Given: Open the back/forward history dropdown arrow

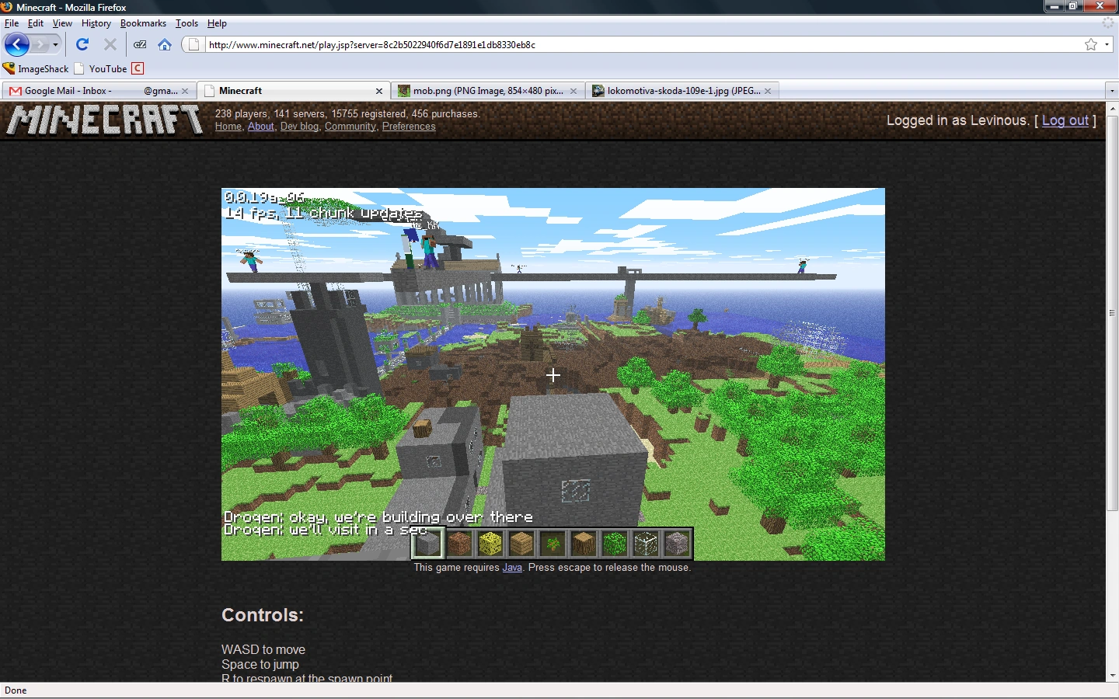Looking at the screenshot, I should point(55,44).
